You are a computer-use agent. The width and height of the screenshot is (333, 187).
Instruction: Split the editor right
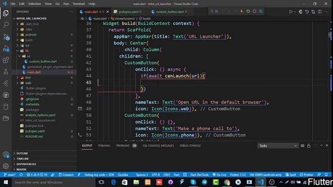coord(319,11)
